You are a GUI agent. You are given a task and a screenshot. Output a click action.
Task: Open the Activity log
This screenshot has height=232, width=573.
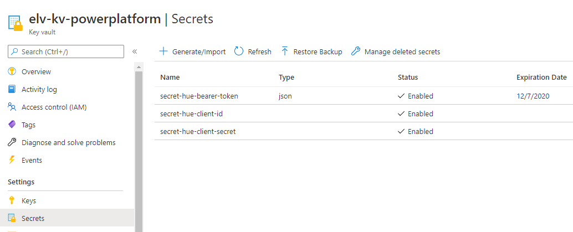pos(39,89)
